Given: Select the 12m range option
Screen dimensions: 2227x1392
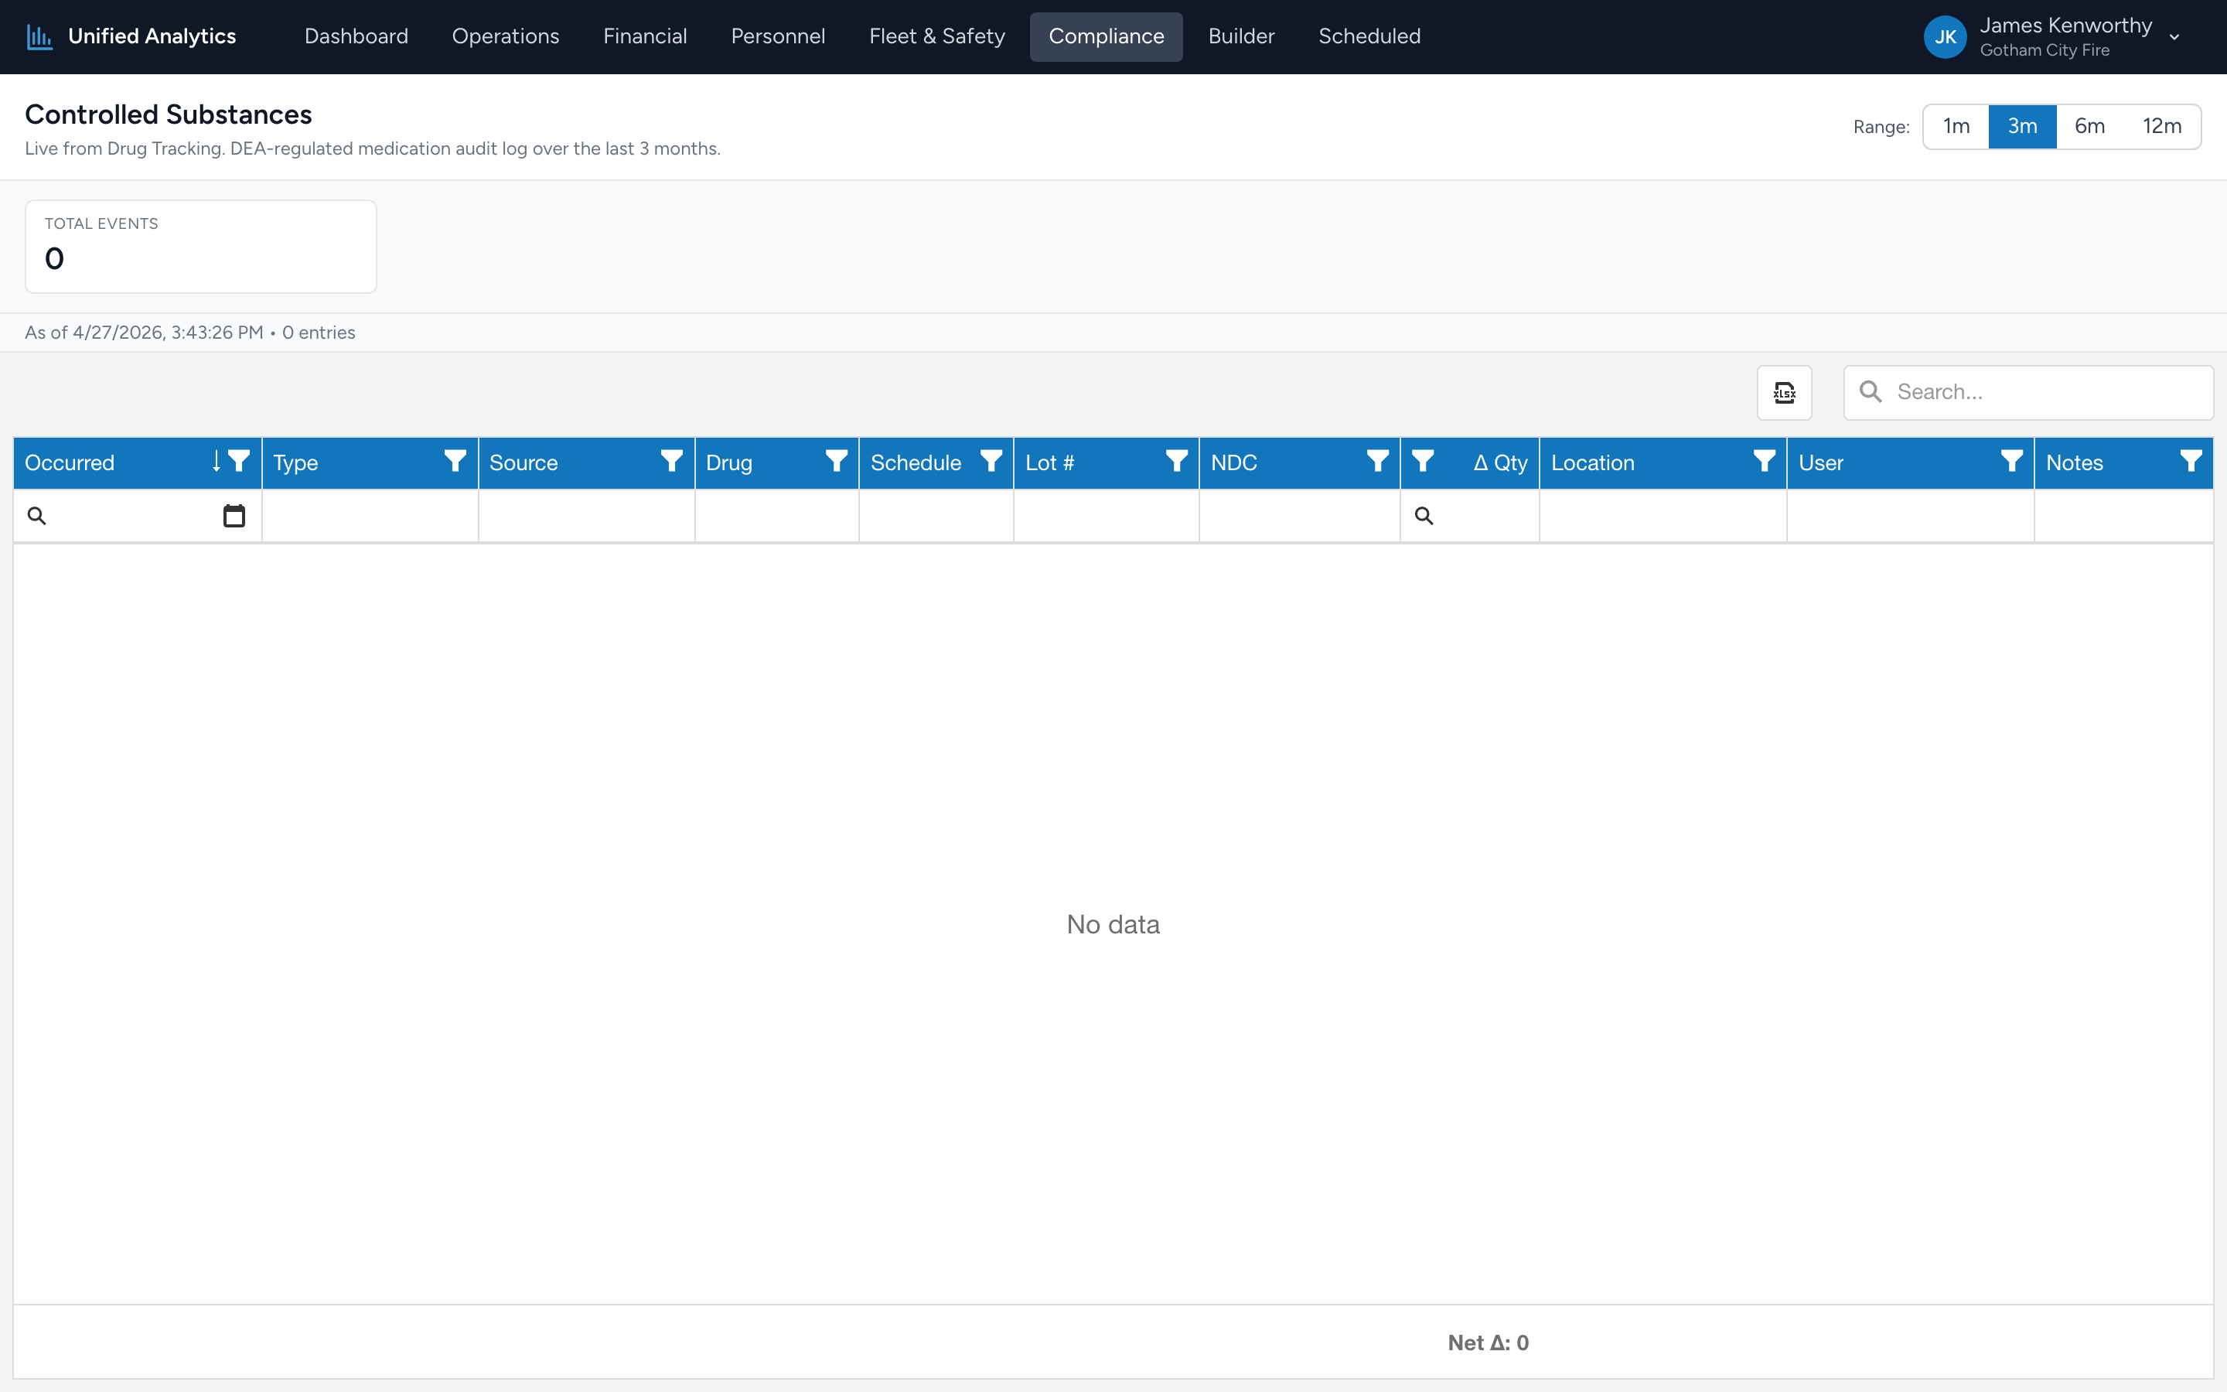Looking at the screenshot, I should [x=2162, y=126].
